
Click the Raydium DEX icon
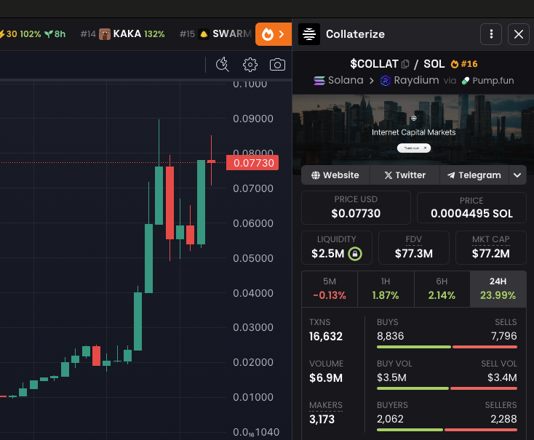click(x=385, y=81)
